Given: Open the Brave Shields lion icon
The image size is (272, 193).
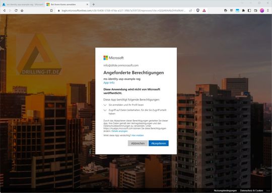Looking at the screenshot, I should pos(198,11).
